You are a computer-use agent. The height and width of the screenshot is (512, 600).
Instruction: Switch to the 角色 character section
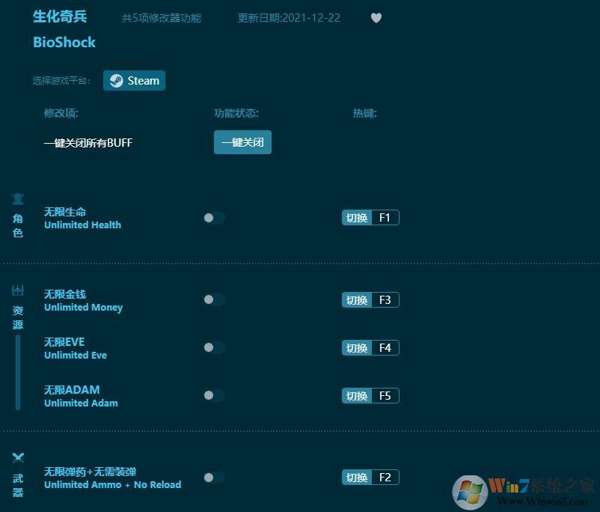coord(18,217)
